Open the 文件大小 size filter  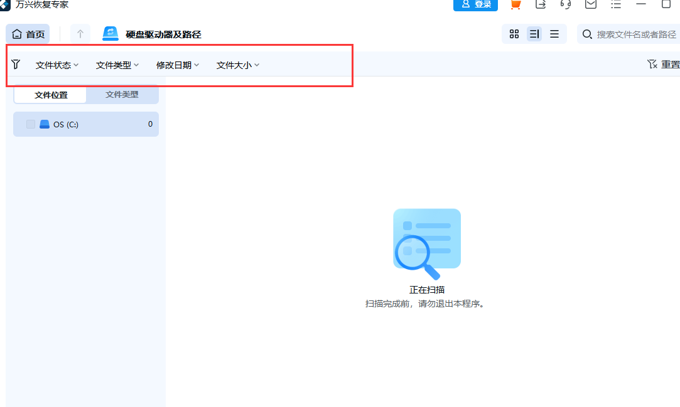(237, 65)
